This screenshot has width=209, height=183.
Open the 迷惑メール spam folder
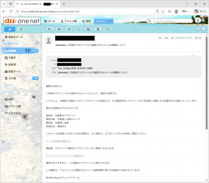click(13, 72)
